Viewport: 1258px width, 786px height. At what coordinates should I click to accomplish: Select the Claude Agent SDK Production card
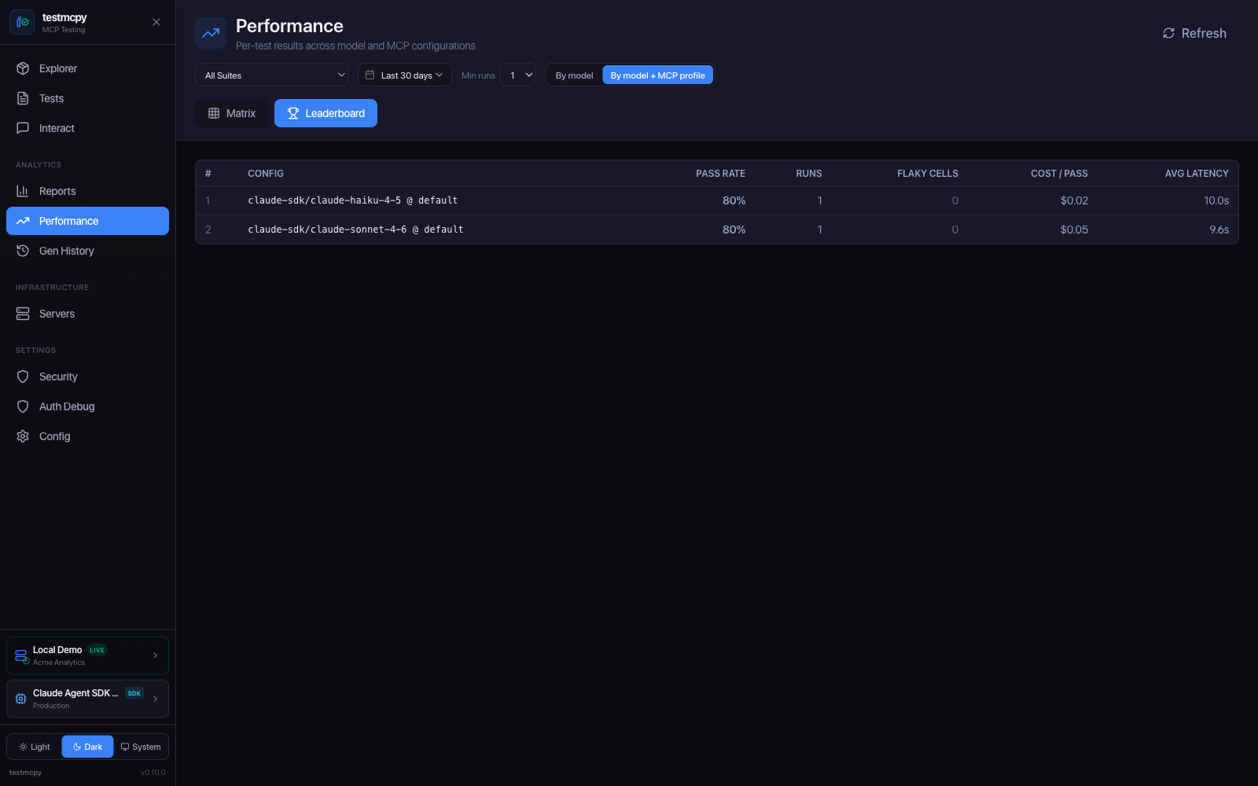87,699
